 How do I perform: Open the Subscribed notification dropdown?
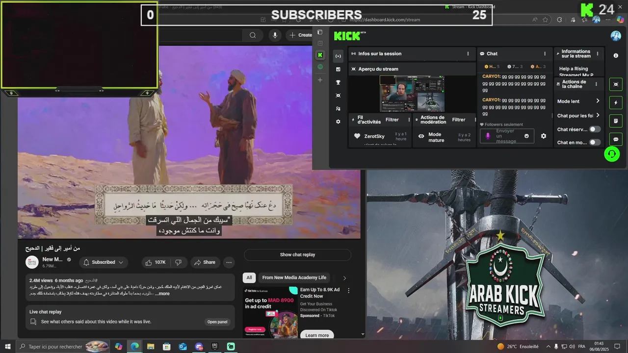(104, 262)
